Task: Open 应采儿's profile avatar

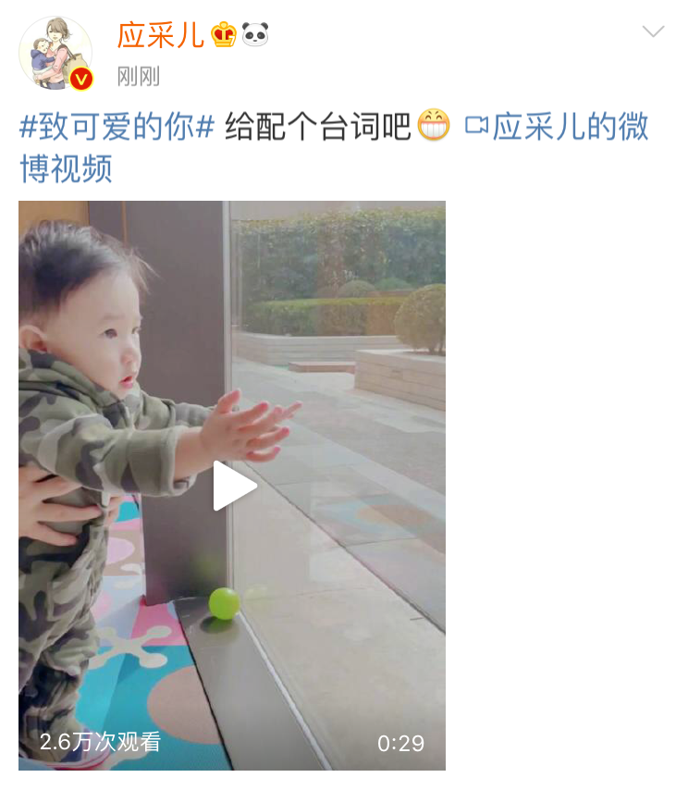Action: tap(55, 53)
